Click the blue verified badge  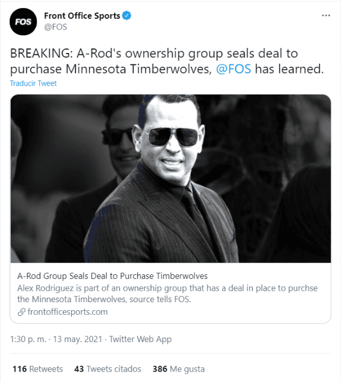tap(127, 16)
